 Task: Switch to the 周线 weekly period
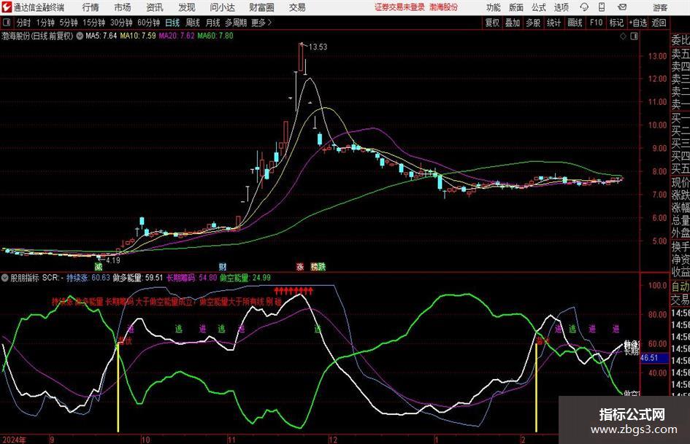coord(192,23)
